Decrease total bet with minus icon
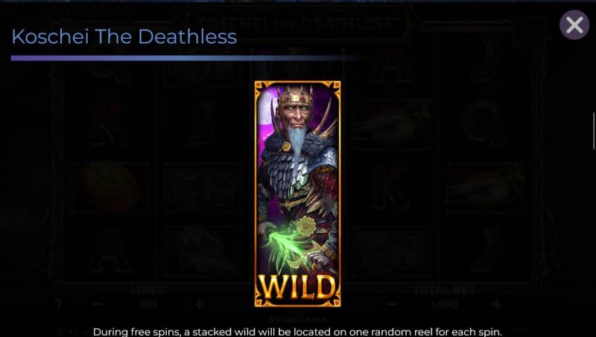Screen dimensions: 596x337 pos(393,304)
